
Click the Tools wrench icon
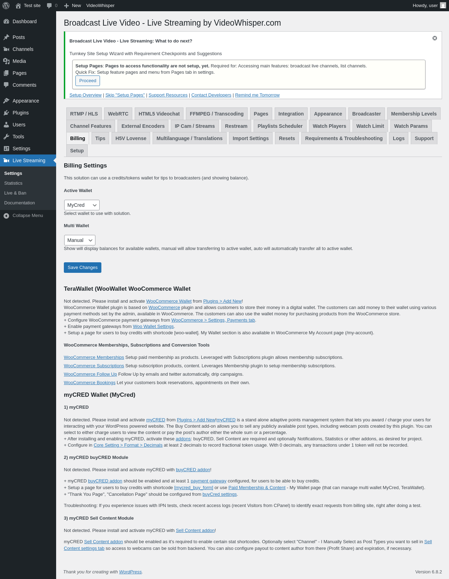pyautogui.click(x=6, y=137)
